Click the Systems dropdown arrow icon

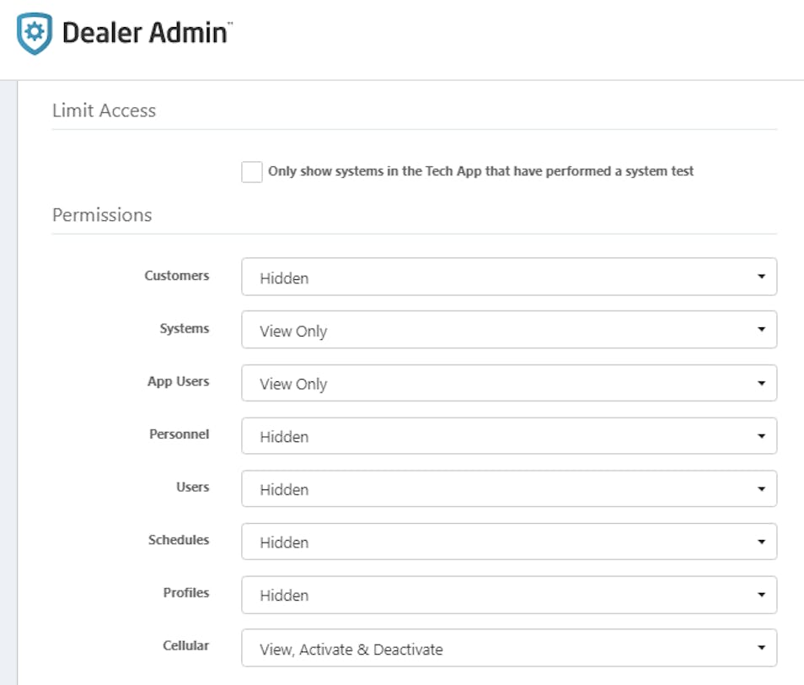click(762, 329)
